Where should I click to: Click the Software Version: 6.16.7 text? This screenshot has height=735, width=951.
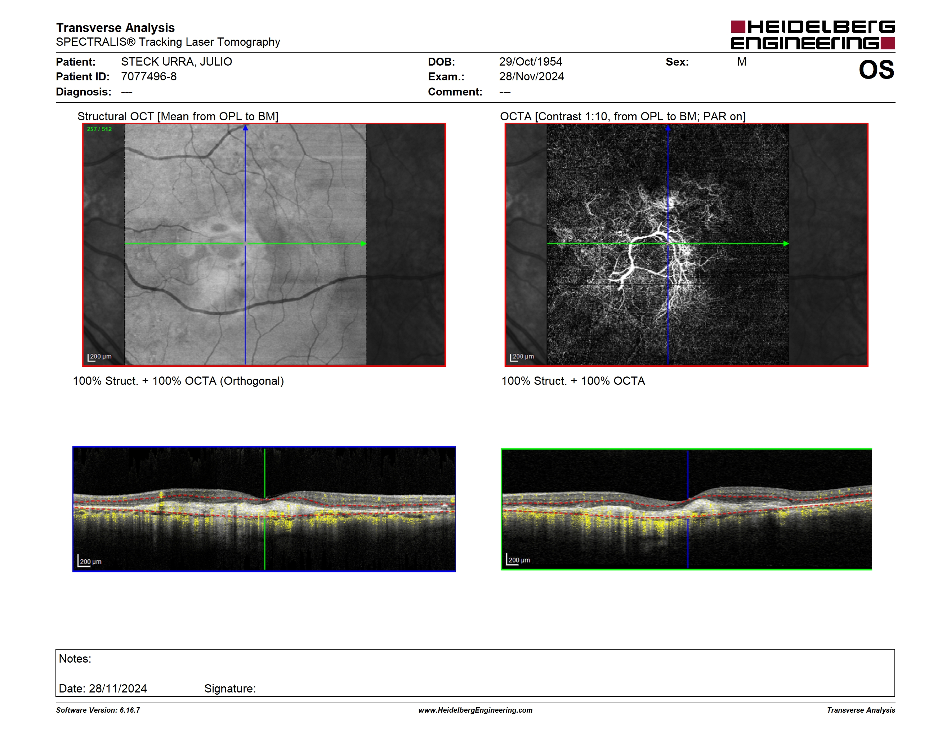coord(98,710)
